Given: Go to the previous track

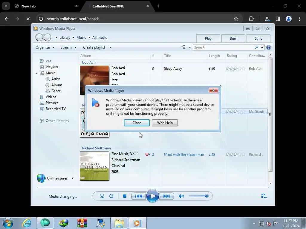Looking at the screenshot, I should pyautogui.click(x=139, y=196).
